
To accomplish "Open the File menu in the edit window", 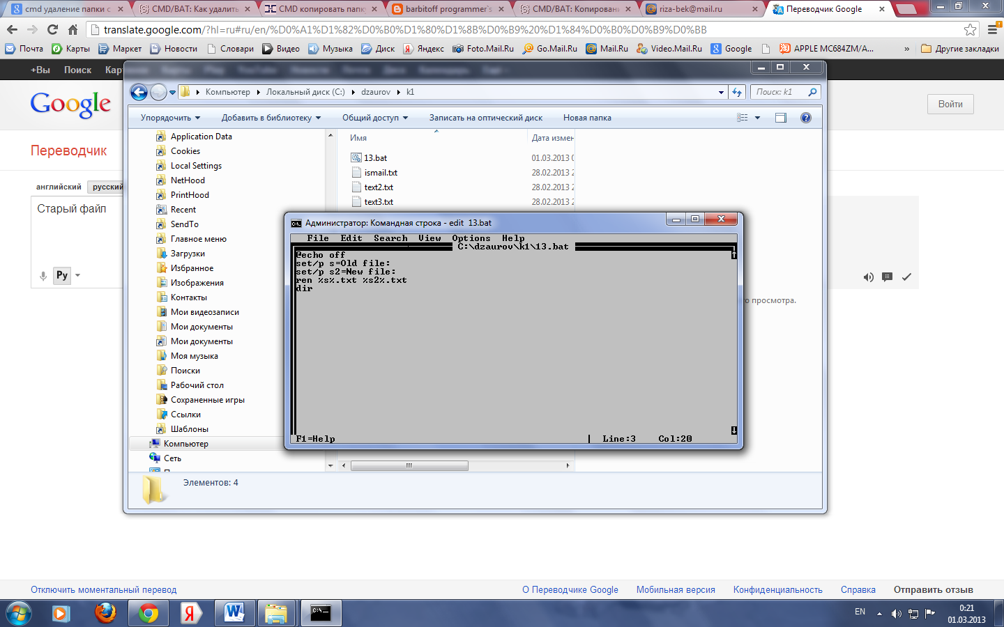I will click(318, 238).
